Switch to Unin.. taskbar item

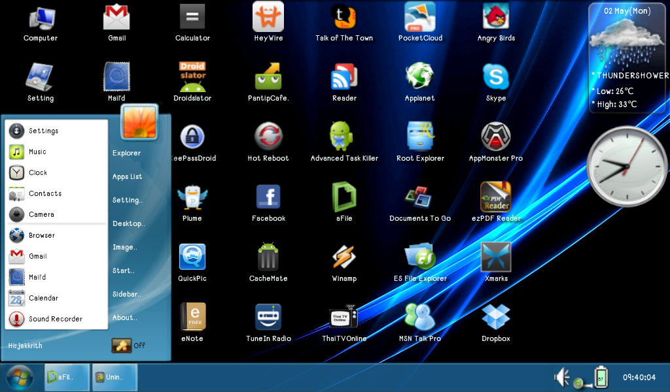[115, 377]
